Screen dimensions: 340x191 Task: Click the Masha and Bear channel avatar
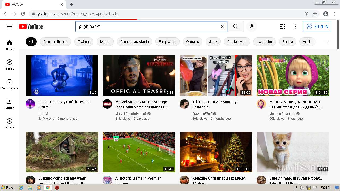261,104
